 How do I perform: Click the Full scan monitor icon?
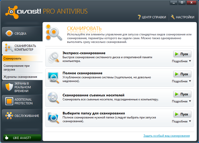click(54, 78)
